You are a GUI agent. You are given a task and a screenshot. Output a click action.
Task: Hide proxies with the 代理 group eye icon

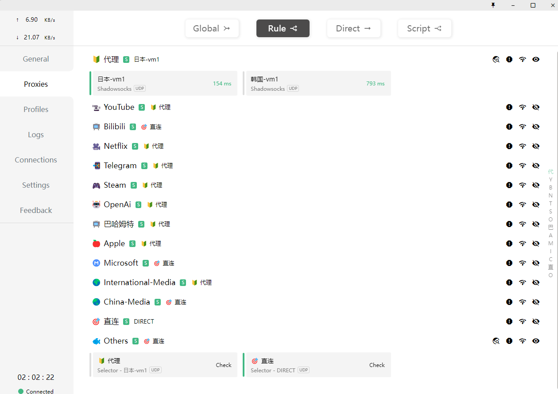[536, 59]
